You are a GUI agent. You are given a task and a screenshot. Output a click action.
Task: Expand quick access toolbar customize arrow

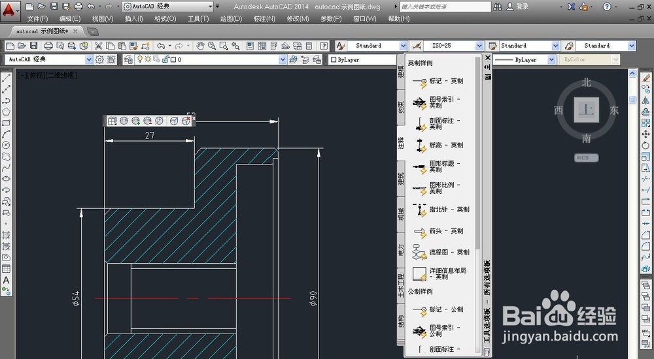click(217, 7)
